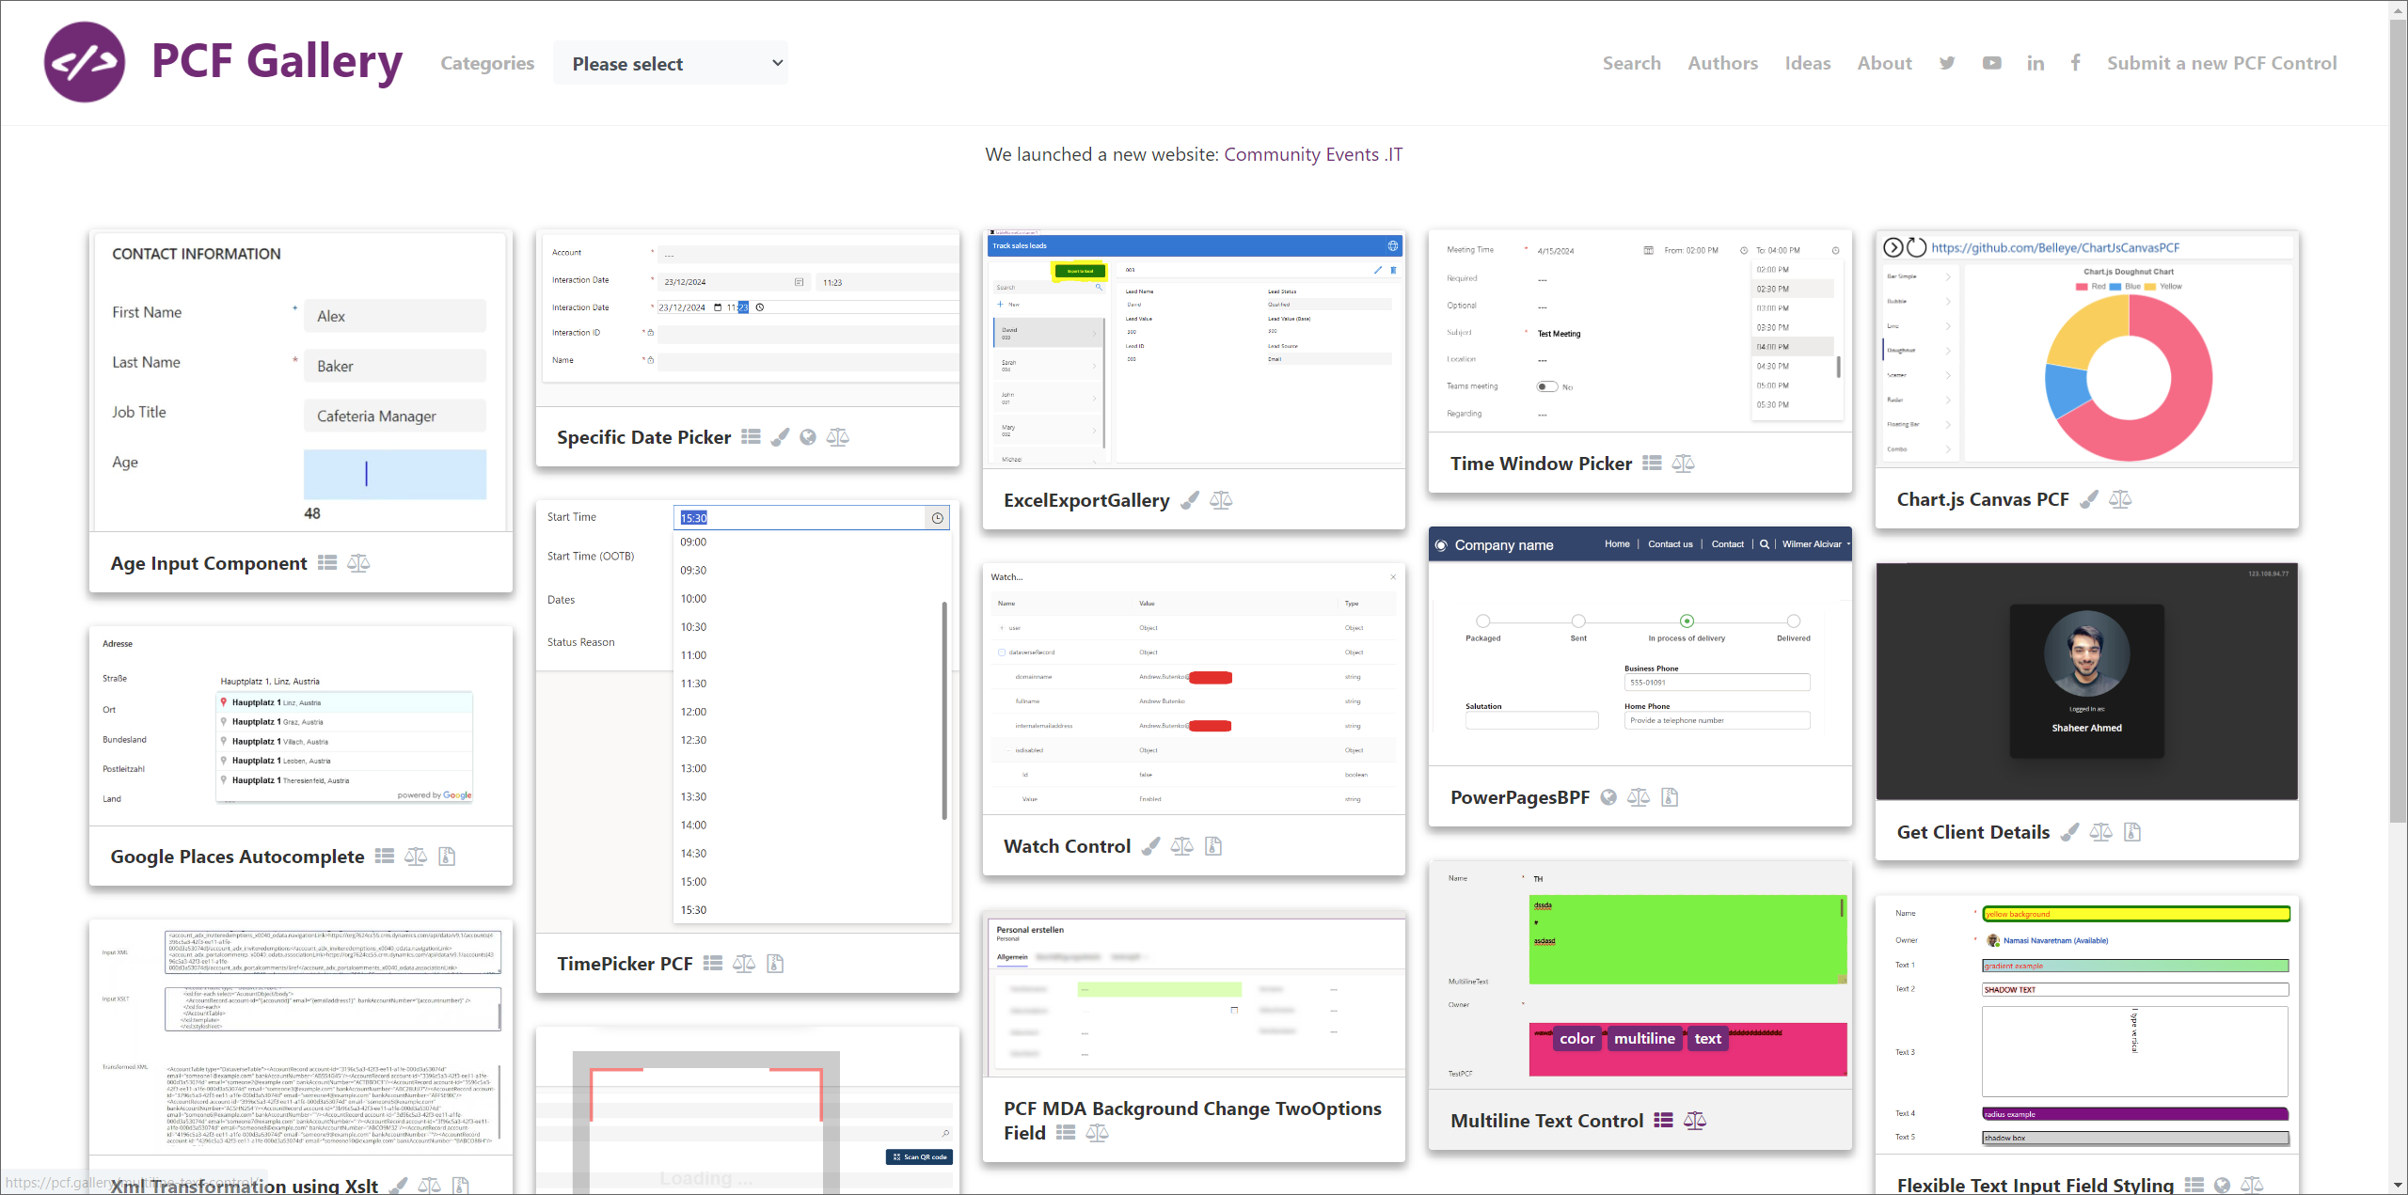Click the document icon beside Google Places Autocomplete
2408x1195 pixels.
click(447, 856)
